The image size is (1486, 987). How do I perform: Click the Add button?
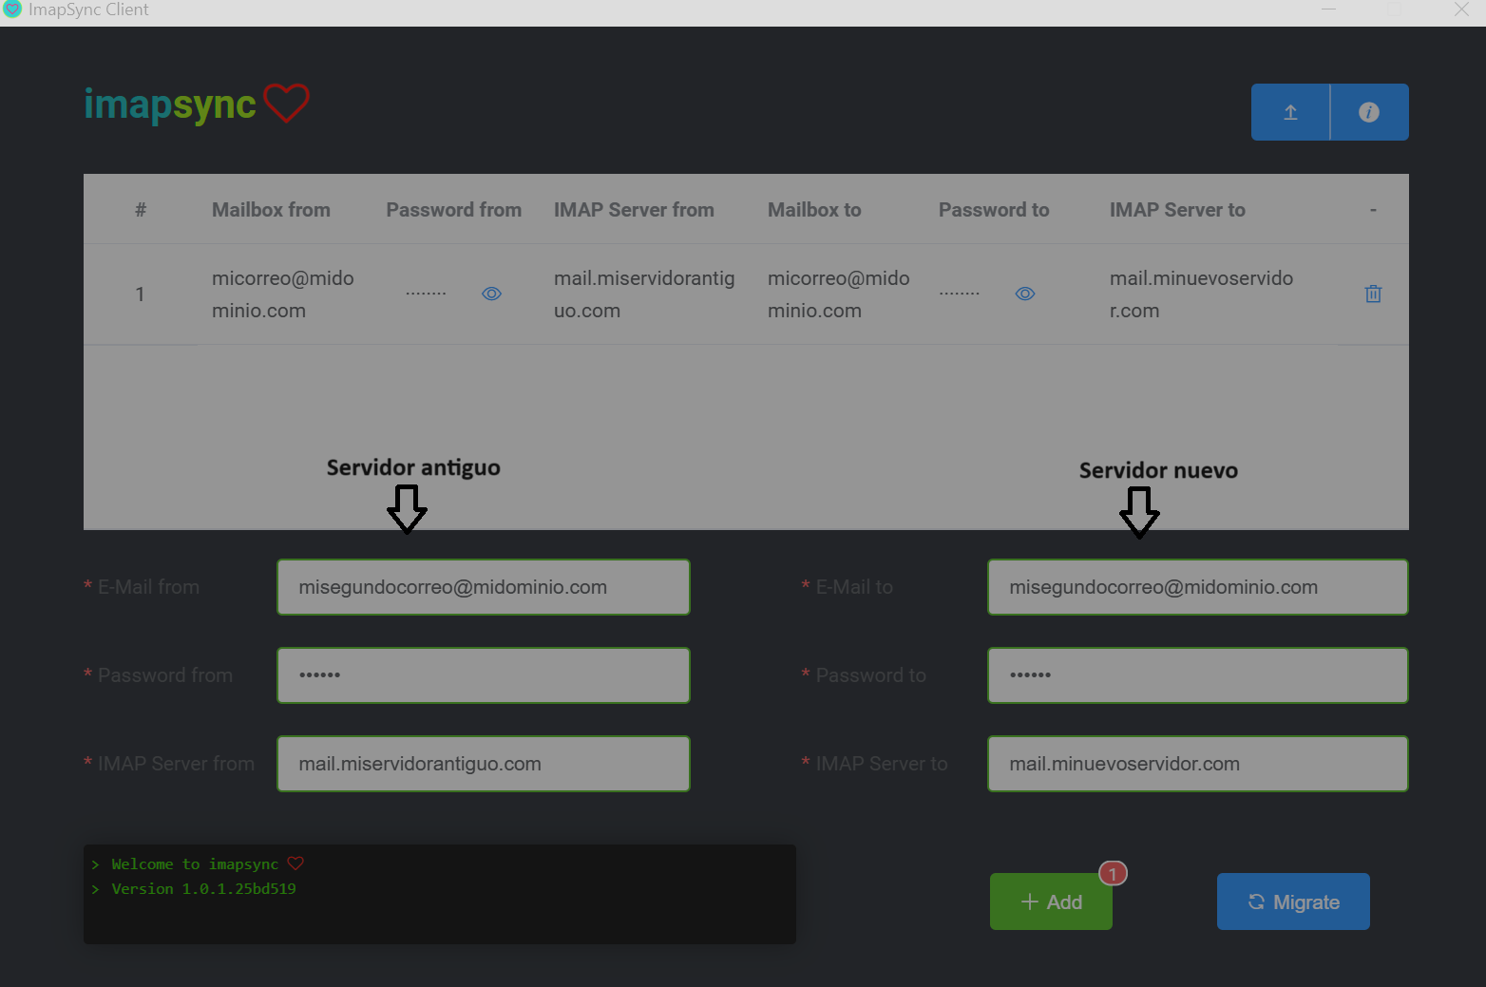coord(1051,902)
